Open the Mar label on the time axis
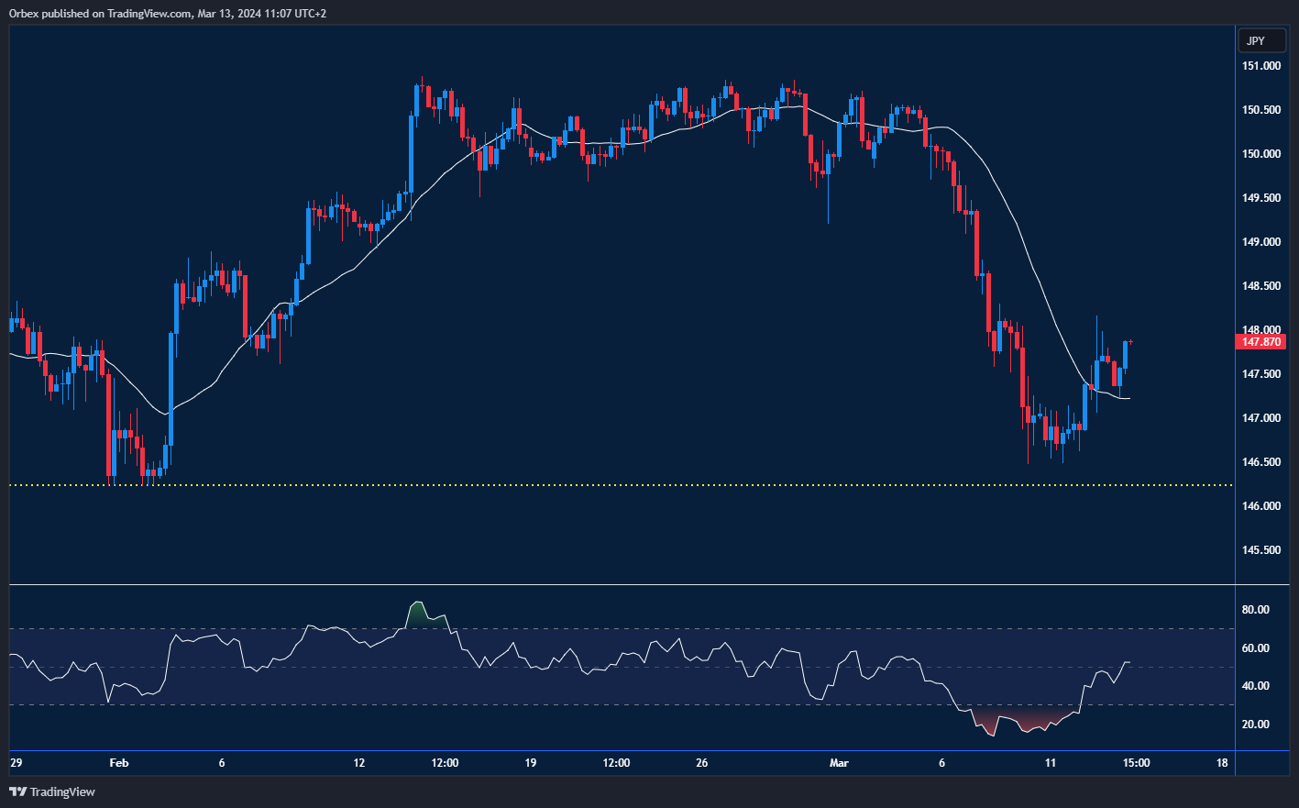The image size is (1299, 808). (839, 762)
